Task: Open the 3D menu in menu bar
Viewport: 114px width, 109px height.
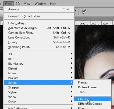Action: tap(18, 4)
